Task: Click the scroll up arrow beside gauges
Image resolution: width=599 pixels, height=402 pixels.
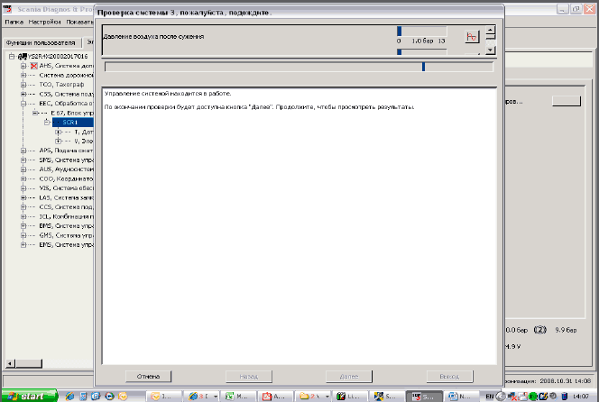Action: (x=490, y=30)
